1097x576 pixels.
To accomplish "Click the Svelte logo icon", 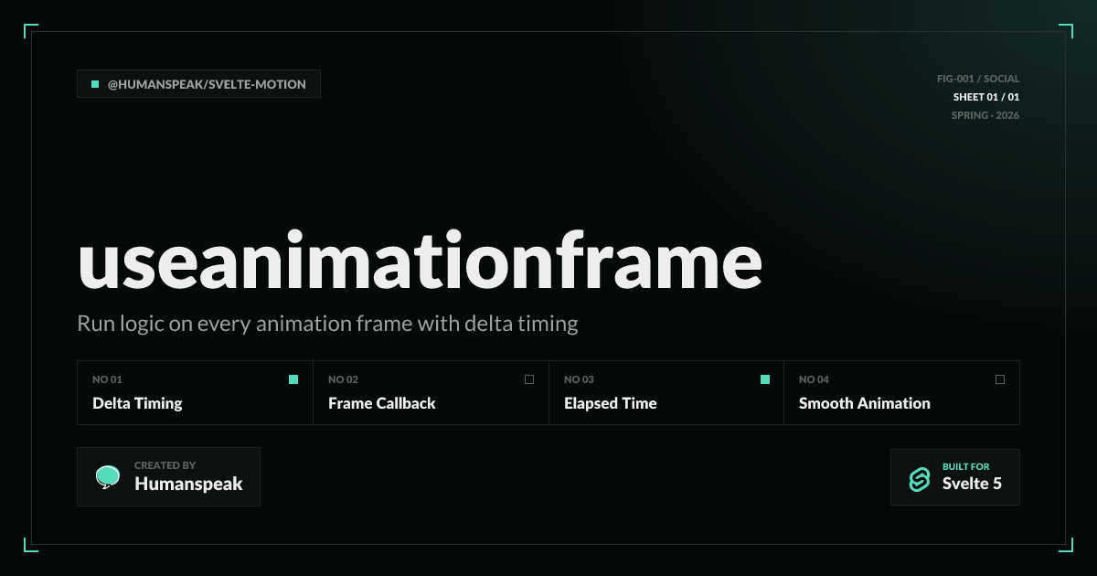I will pos(919,478).
